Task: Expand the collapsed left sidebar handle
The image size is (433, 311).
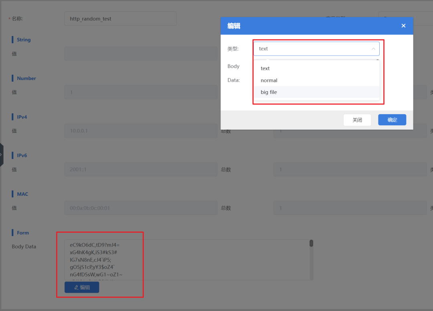Action: (1, 154)
